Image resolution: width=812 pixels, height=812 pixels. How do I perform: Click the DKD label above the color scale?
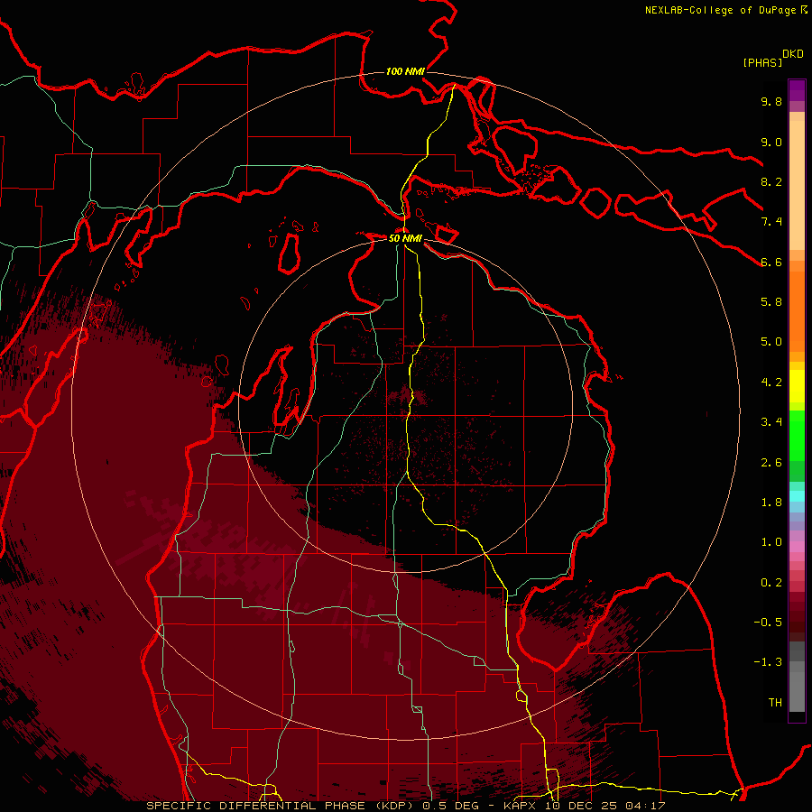[793, 54]
